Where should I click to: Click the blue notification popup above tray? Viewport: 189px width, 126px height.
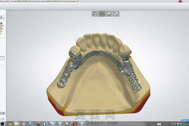[x=185, y=120]
